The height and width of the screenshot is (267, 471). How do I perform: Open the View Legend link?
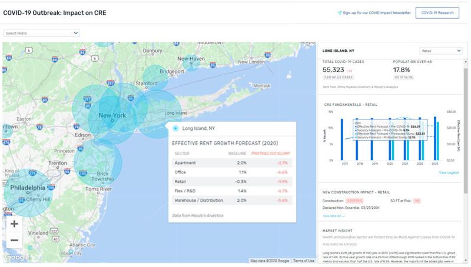pos(449,173)
